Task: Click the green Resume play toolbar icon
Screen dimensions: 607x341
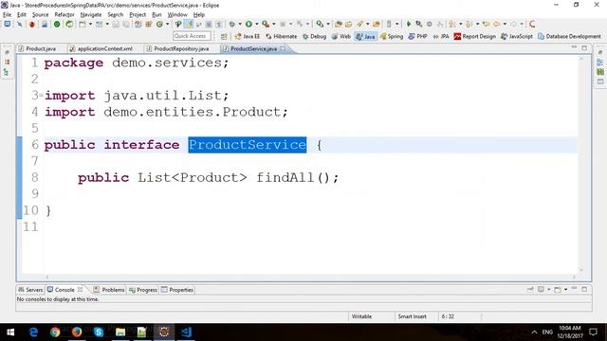Action: [x=409, y=24]
